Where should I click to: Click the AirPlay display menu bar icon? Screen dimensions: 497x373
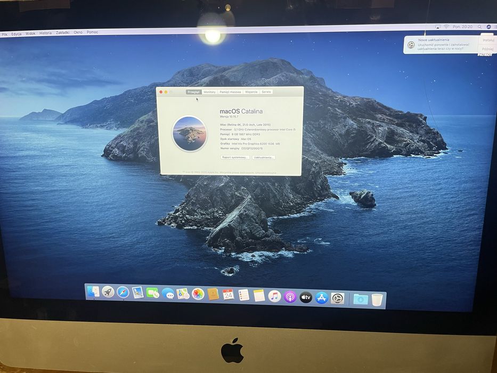[438, 27]
